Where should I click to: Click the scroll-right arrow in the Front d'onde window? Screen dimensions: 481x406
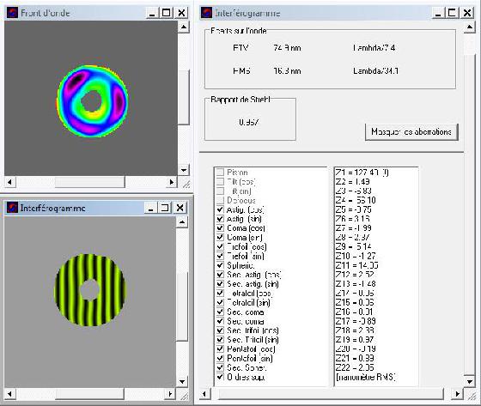(x=172, y=182)
